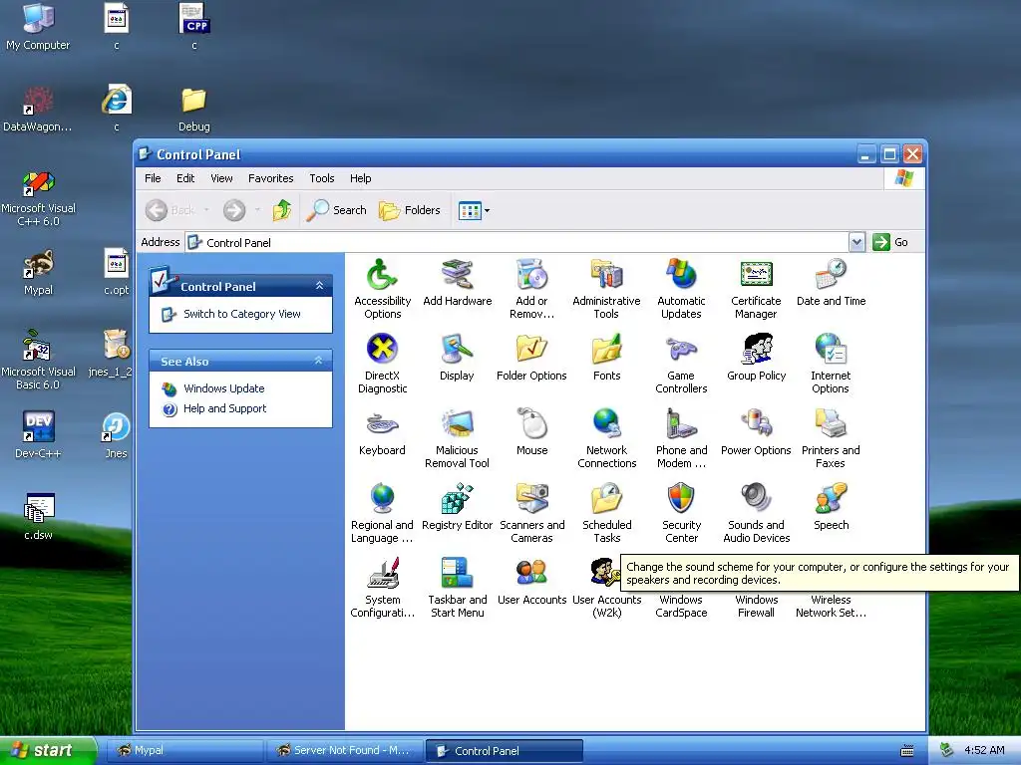This screenshot has width=1021, height=765.
Task: Open the Tools menu
Action: click(322, 178)
